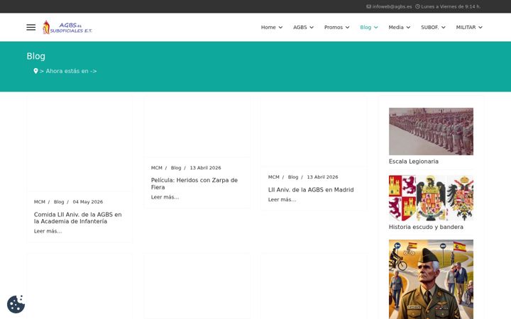This screenshot has height=319, width=511.
Task: Select the Blog menu item
Action: pos(366,28)
